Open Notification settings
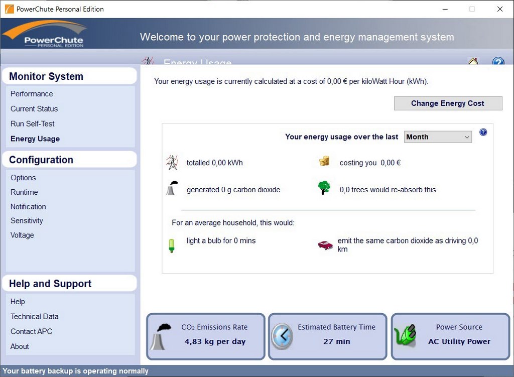514x377 pixels. 28,206
